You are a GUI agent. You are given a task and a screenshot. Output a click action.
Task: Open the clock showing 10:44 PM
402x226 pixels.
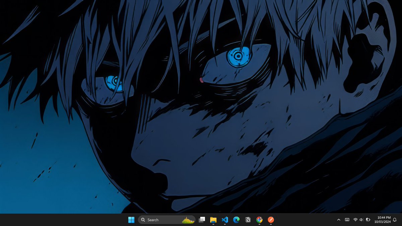tap(383, 220)
